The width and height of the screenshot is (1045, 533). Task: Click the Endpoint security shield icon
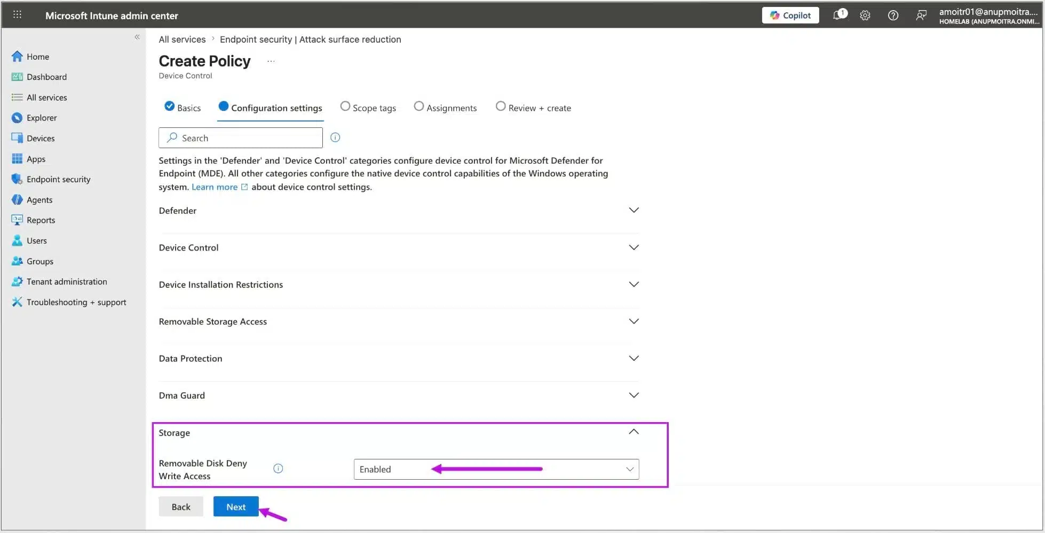point(17,179)
